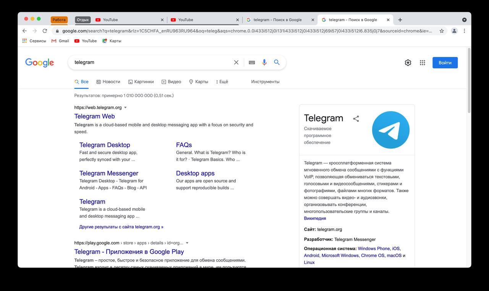Open the Gmail bookmark

[60, 41]
